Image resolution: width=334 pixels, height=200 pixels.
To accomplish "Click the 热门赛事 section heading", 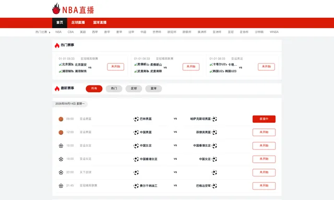I will point(67,45).
